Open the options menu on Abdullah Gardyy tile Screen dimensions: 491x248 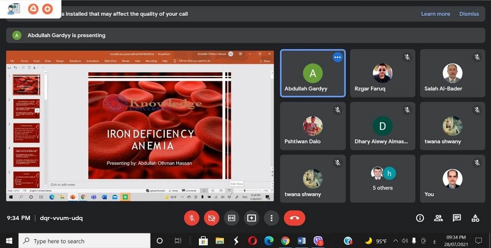click(337, 57)
